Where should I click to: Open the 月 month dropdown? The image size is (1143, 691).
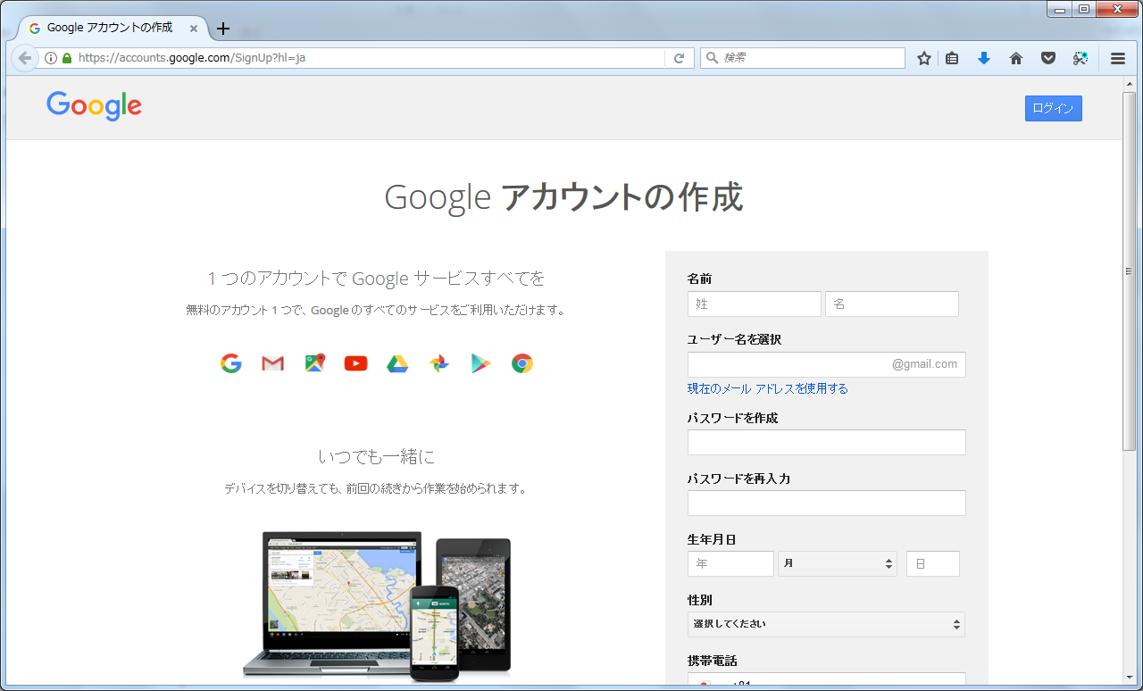(x=838, y=563)
